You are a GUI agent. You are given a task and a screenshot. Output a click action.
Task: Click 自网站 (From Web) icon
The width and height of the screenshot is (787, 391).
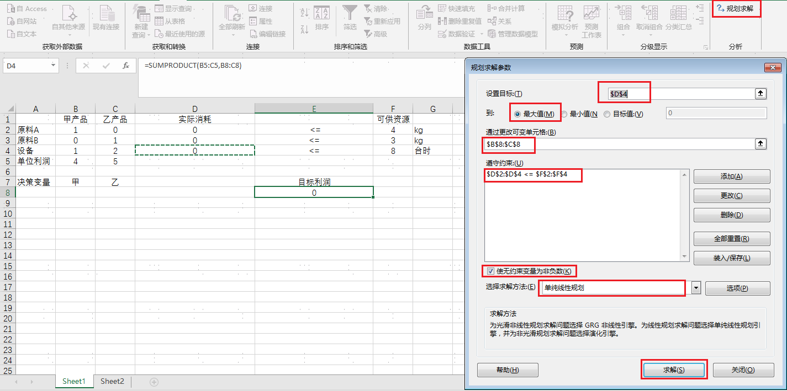coord(11,21)
